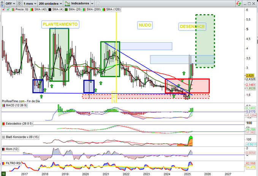Click the D daily timeframe icon
Viewport: 258px width, 176px height.
(19, 3)
